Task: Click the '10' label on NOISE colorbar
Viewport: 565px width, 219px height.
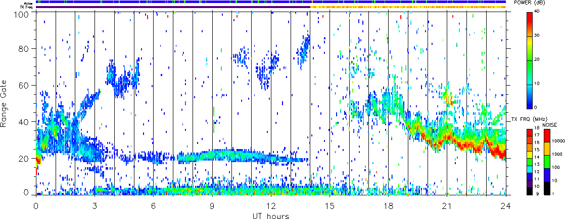Action: pos(554,181)
